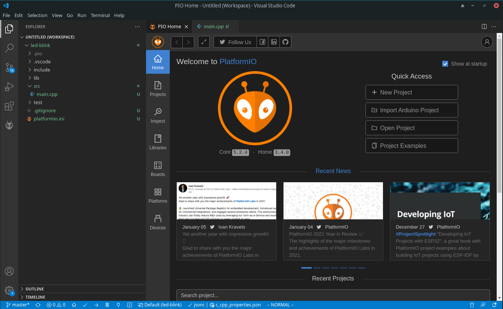Uncheck Show at startup checkbox
The height and width of the screenshot is (309, 503).
coord(445,64)
